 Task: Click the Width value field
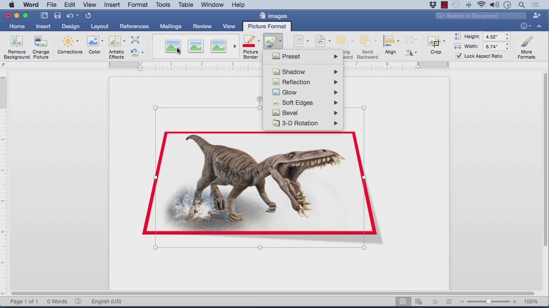click(493, 46)
